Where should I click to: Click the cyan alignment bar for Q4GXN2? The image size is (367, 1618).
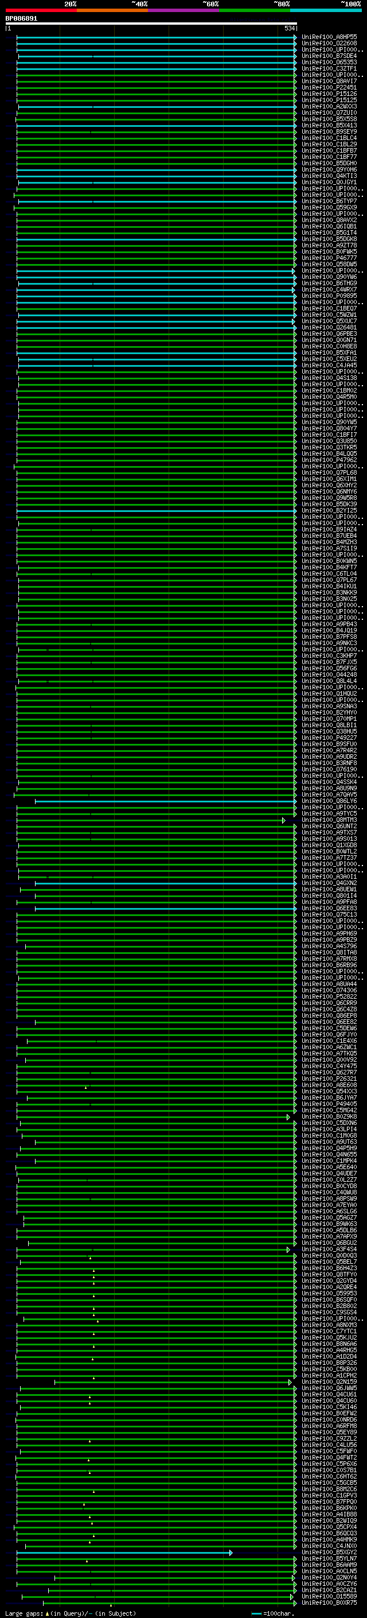pyautogui.click(x=166, y=883)
